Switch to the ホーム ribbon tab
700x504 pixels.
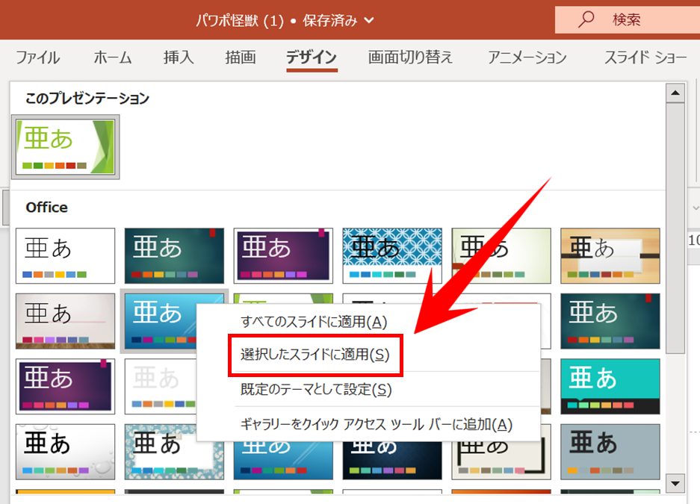coord(111,57)
